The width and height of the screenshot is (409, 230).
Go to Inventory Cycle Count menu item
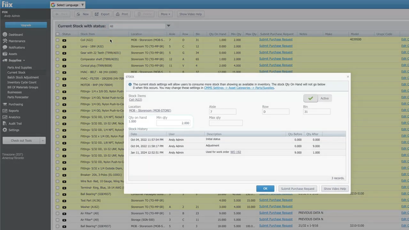pos(22,82)
